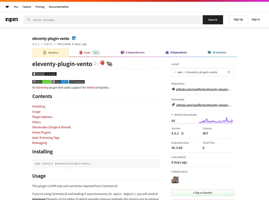This screenshot has height=200, width=269.
Task: Open the Readme tab
Action: pyautogui.click(x=50, y=53)
